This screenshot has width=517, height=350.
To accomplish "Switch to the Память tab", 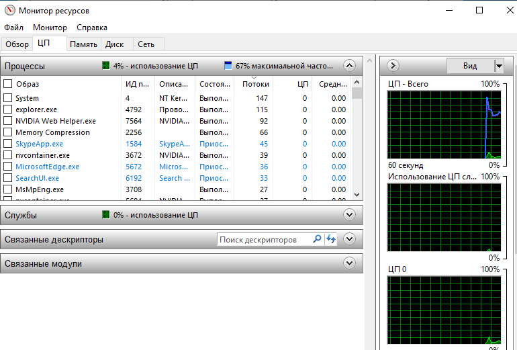I will click(83, 44).
